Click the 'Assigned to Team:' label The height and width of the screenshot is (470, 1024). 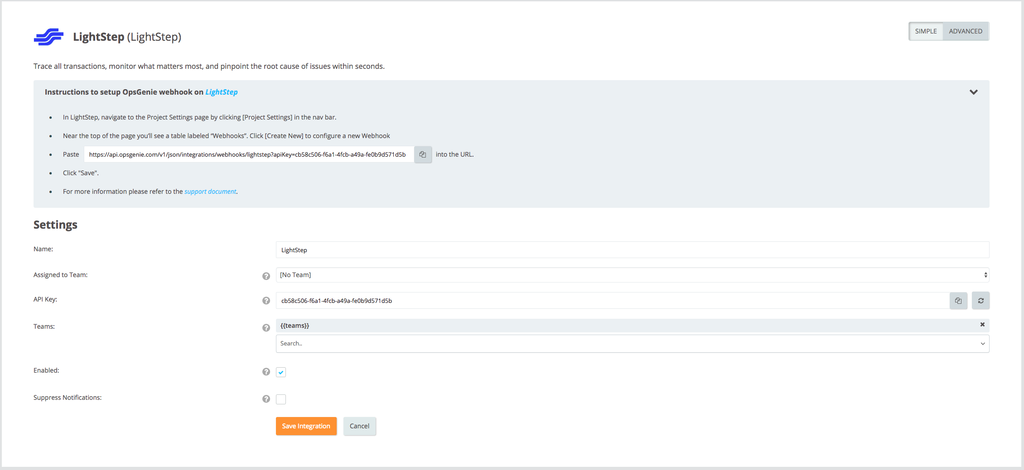60,275
